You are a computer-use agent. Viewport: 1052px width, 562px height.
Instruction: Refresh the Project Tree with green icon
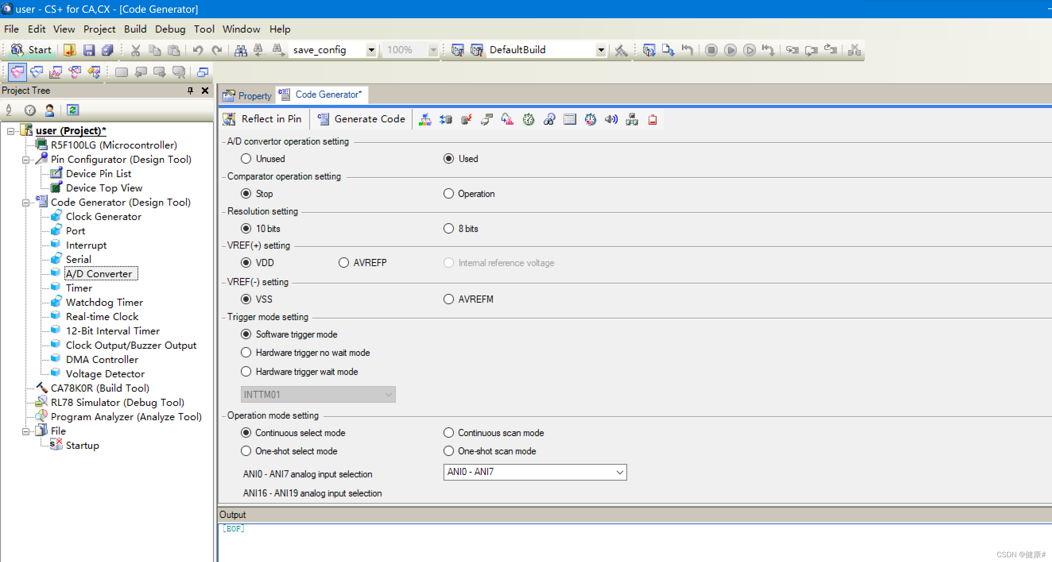tap(73, 110)
